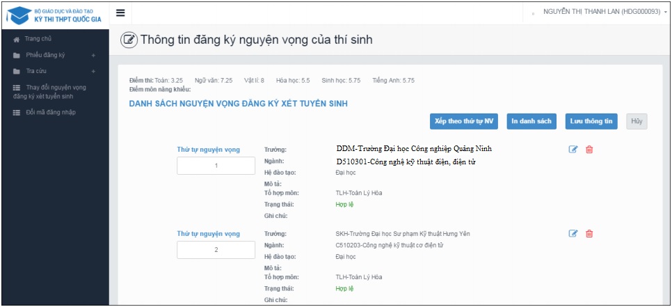This screenshot has height=307, width=672.
Task: Click the Điểm môn năng khiếu label
Action: [160, 90]
